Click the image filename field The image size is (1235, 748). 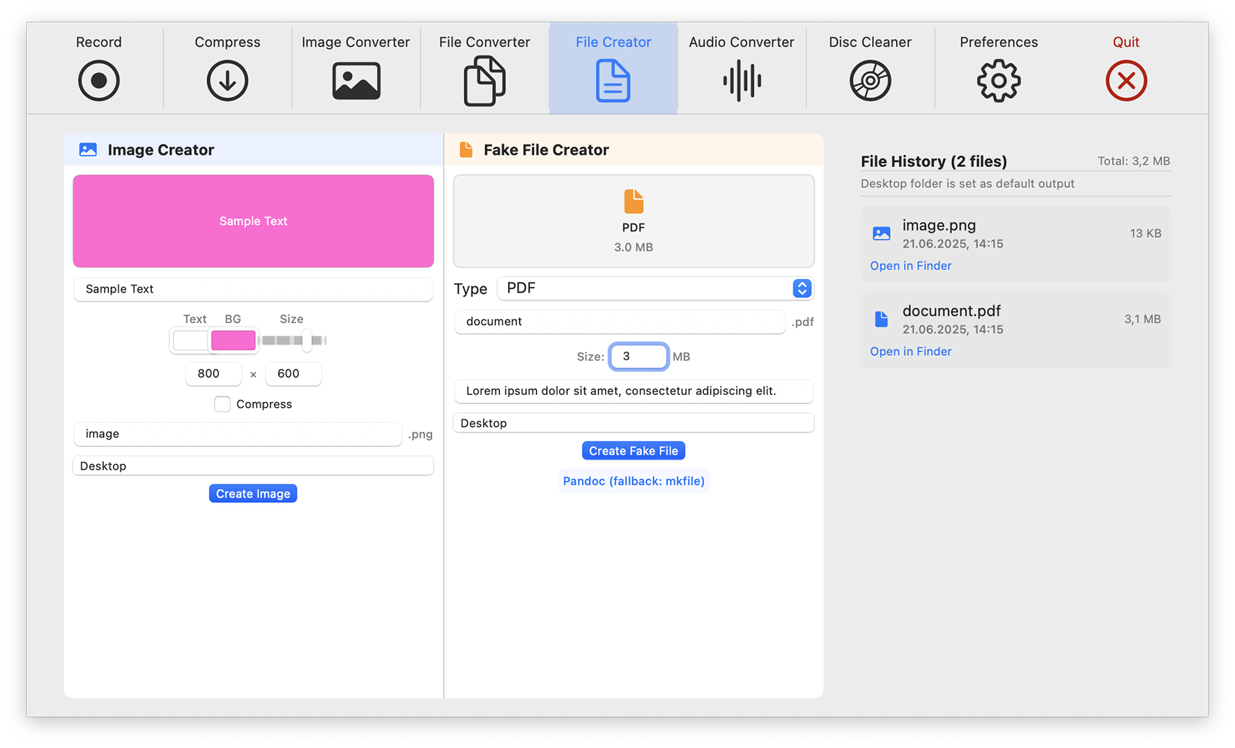point(238,434)
